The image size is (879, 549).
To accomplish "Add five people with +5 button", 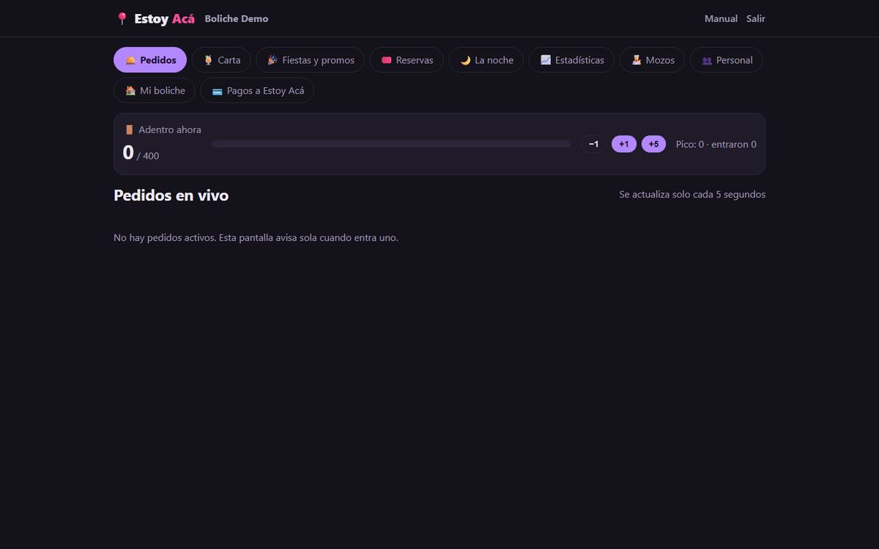I will click(653, 144).
